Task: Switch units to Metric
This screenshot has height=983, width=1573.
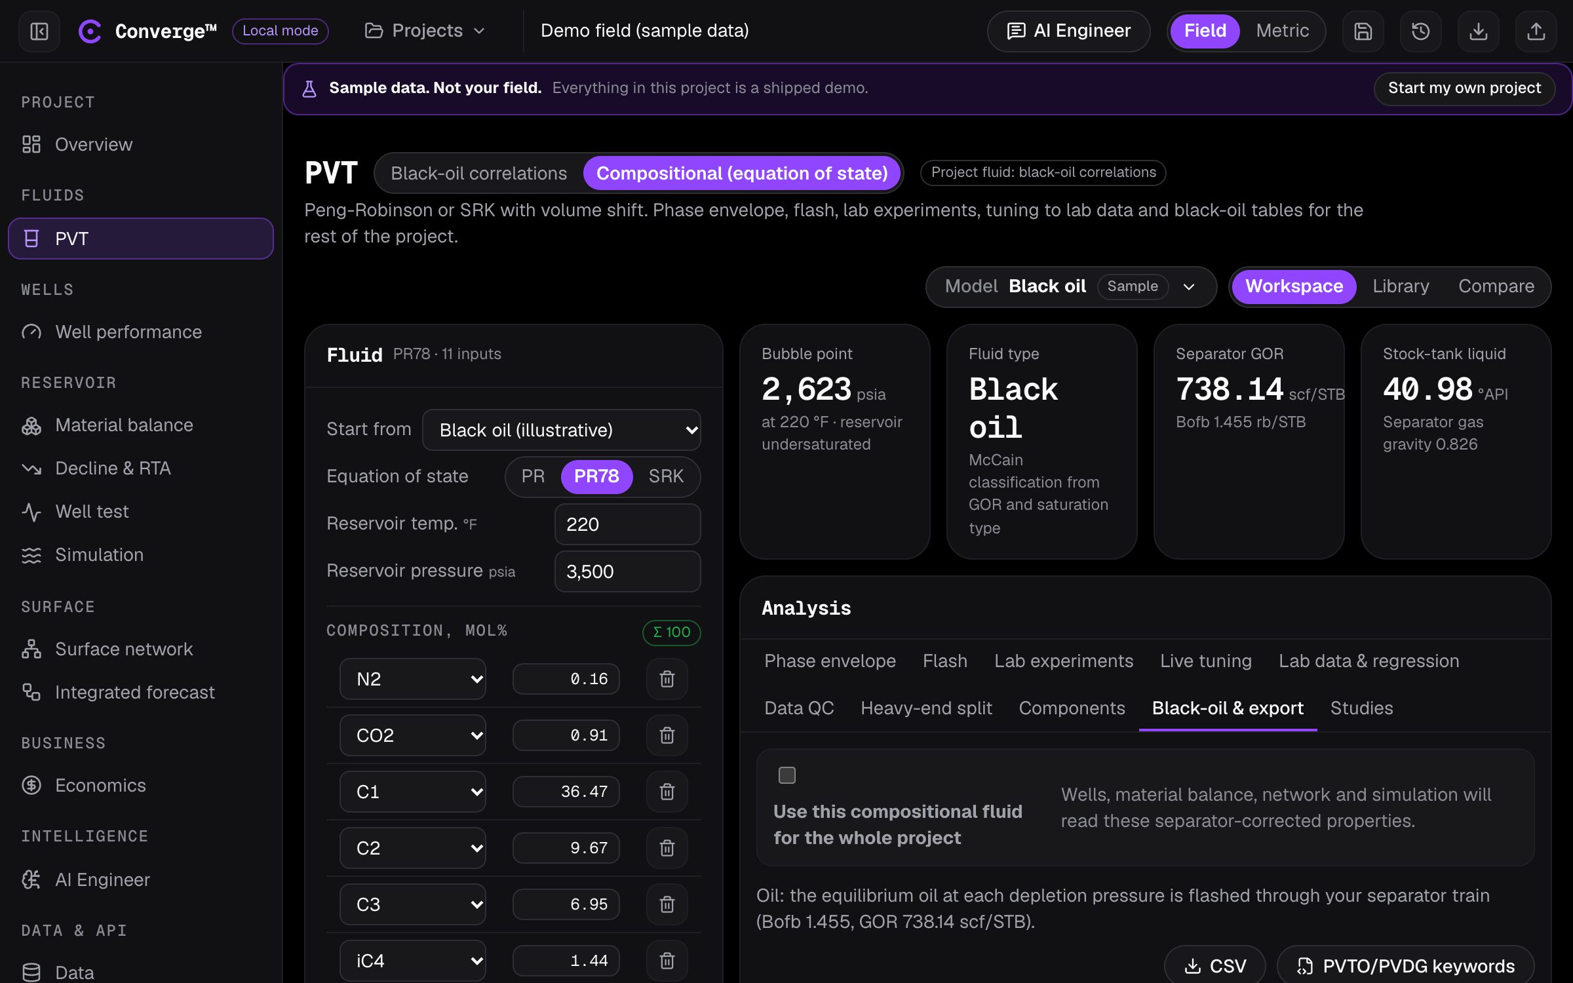Action: click(x=1282, y=31)
